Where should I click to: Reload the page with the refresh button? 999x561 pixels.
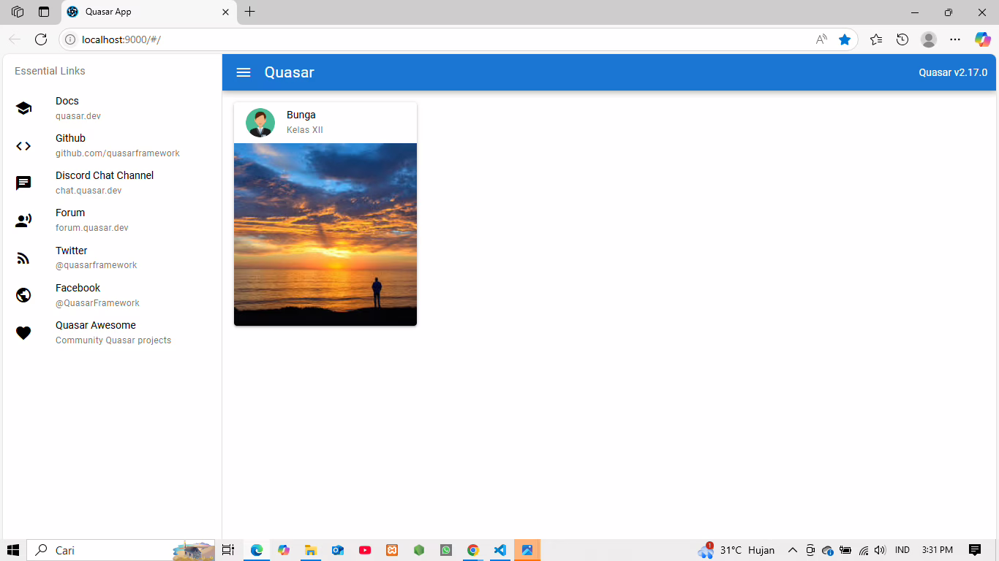(x=41, y=39)
